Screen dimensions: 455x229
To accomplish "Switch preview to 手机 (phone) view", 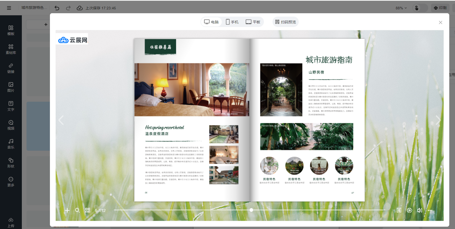I will 232,22.
